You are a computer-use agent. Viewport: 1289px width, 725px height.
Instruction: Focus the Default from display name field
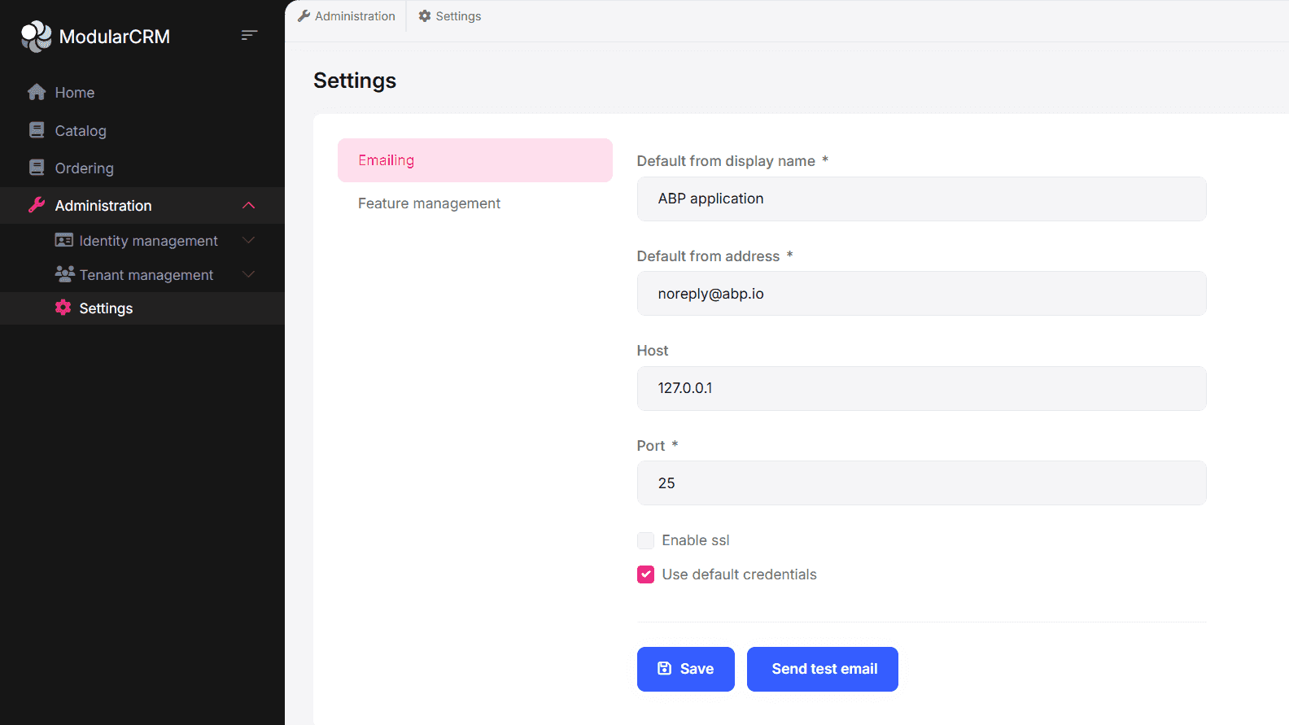(922, 199)
